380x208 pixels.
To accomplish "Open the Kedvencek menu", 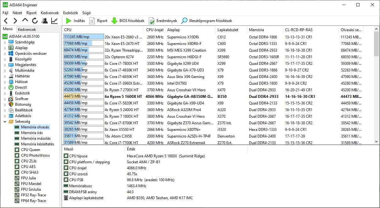I will tap(50, 13).
